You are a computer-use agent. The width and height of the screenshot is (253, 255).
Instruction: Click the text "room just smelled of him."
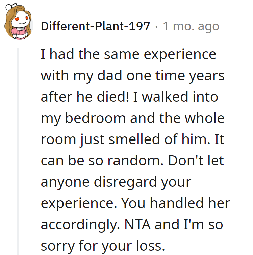[124, 139]
